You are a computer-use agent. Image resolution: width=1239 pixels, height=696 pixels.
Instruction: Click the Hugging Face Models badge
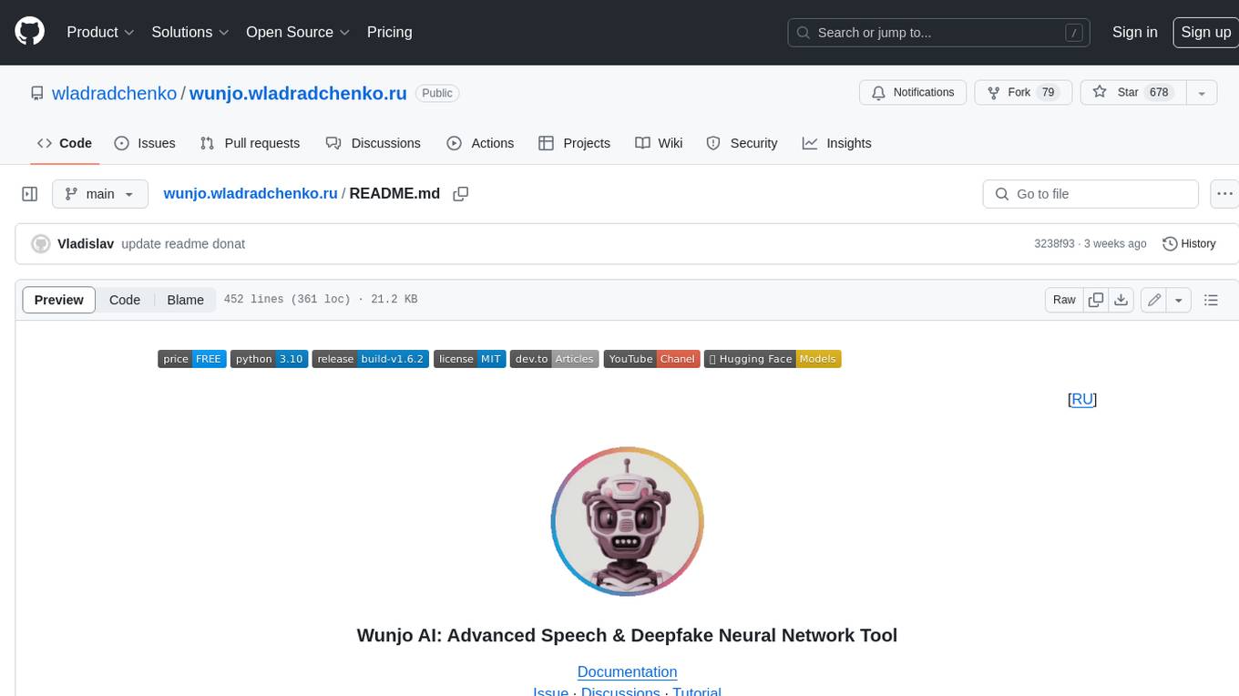[773, 359]
